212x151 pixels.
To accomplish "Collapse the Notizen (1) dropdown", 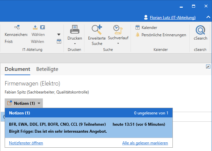I will [x=39, y=103].
